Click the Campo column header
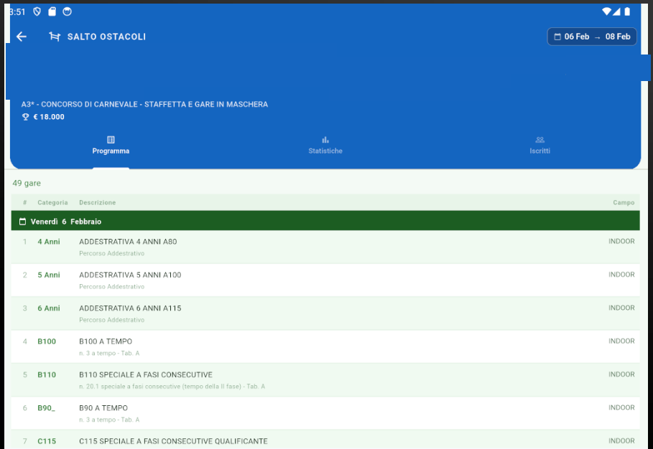The width and height of the screenshot is (653, 449). (624, 202)
